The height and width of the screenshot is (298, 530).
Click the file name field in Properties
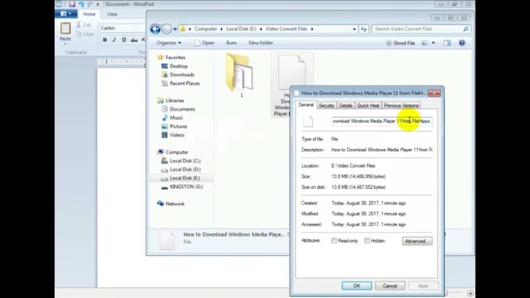click(x=382, y=121)
